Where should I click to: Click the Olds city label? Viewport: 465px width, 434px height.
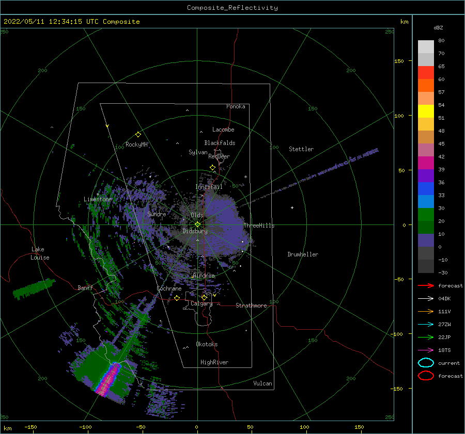coord(197,215)
